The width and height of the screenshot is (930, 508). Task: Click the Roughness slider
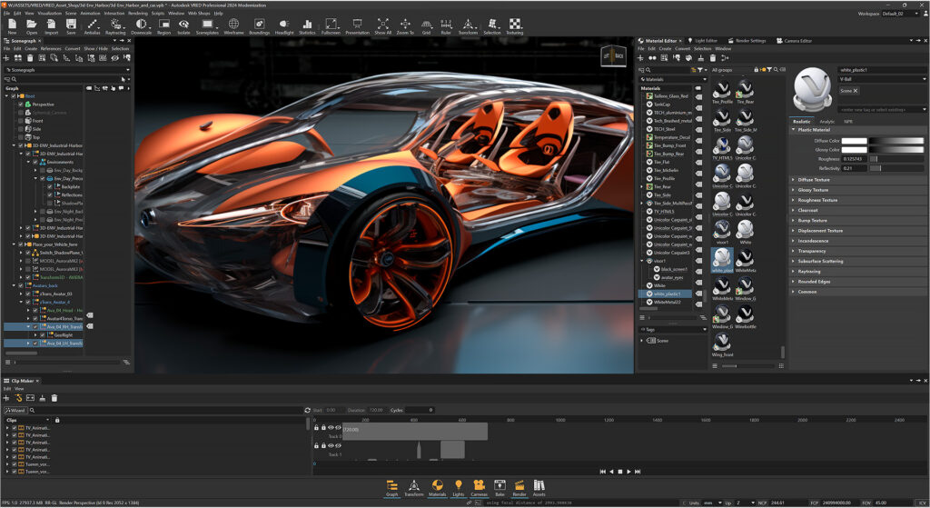point(896,159)
